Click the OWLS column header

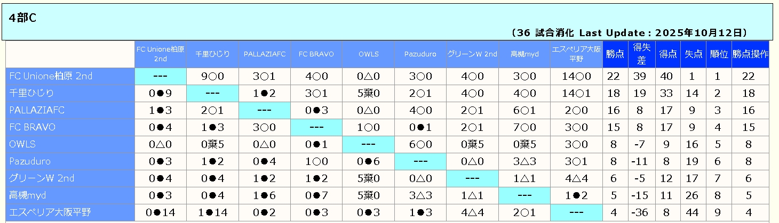tap(369, 54)
